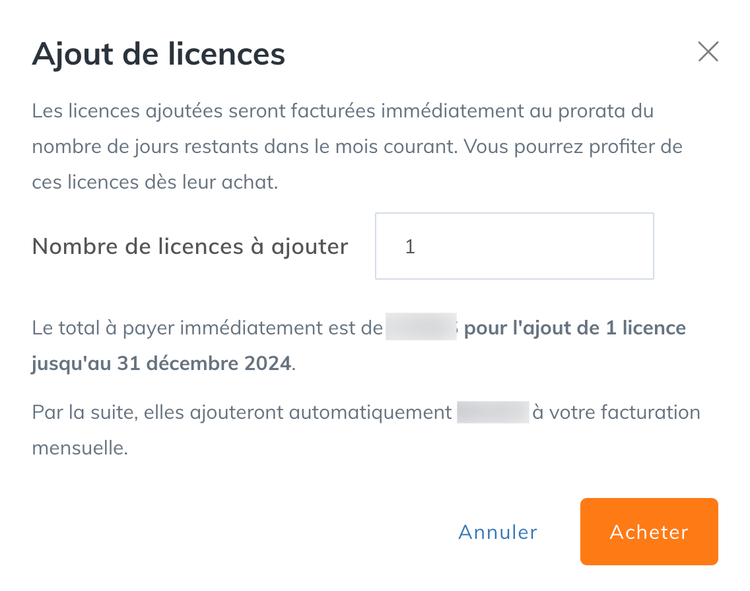Click the words au prorata du
The image size is (750, 591).
(x=591, y=111)
